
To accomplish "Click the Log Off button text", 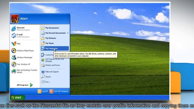I will pyautogui.click(x=45, y=91).
